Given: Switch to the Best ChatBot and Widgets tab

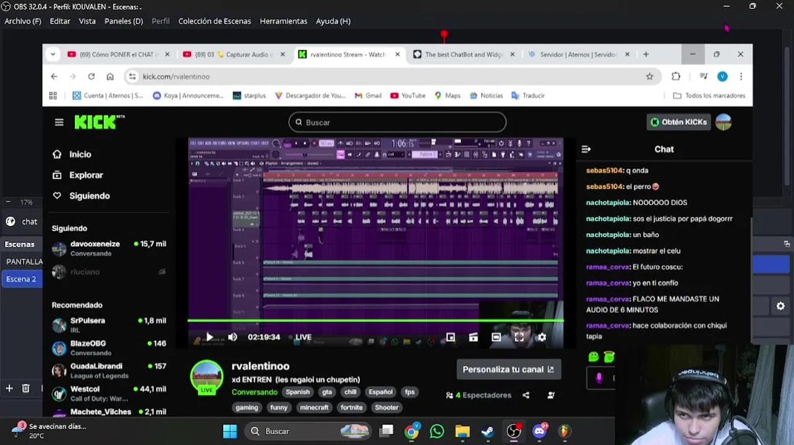Looking at the screenshot, I should click(x=463, y=54).
